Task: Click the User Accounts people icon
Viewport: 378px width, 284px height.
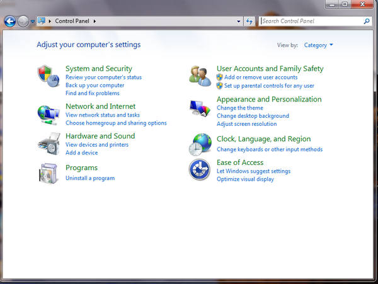Action: [x=200, y=76]
